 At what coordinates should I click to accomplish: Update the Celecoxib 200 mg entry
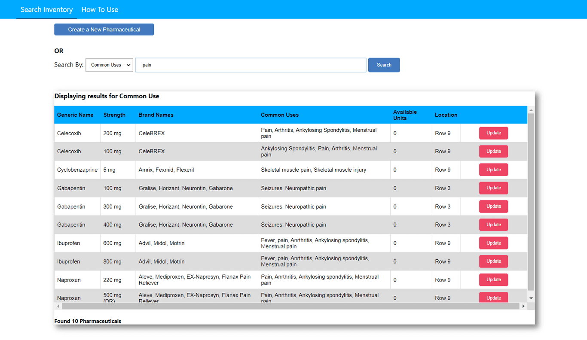[494, 133]
